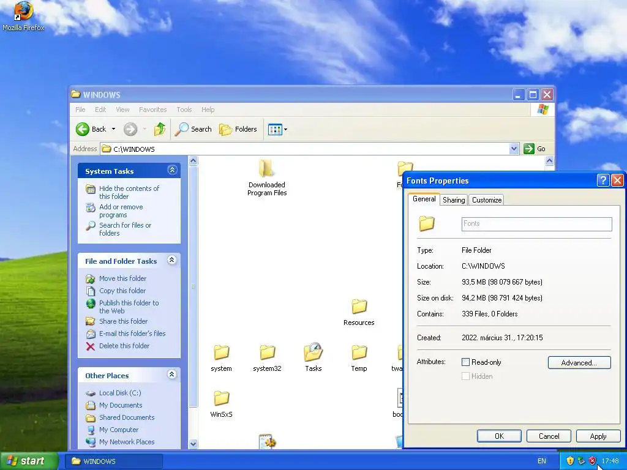
Task: Go up one folder level icon
Action: (160, 129)
